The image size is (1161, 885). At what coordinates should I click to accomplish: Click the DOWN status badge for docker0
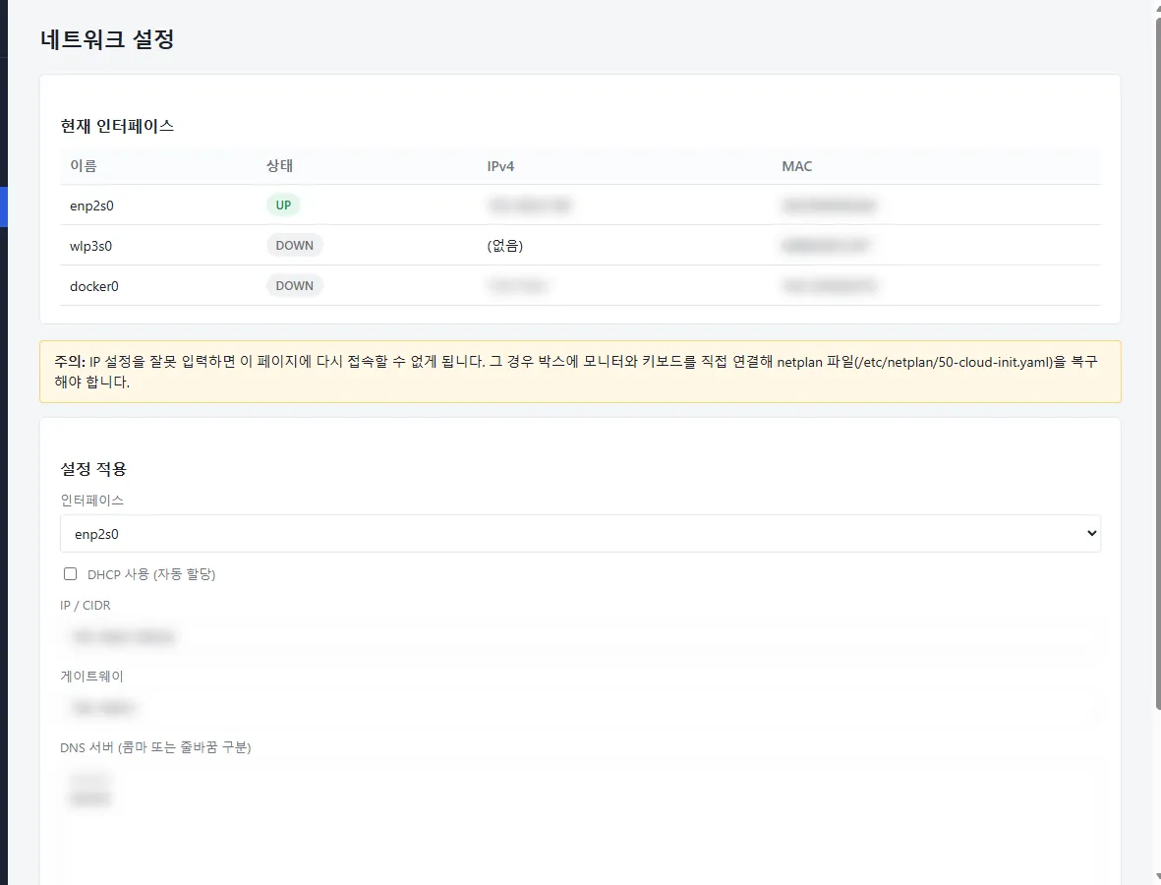point(295,285)
